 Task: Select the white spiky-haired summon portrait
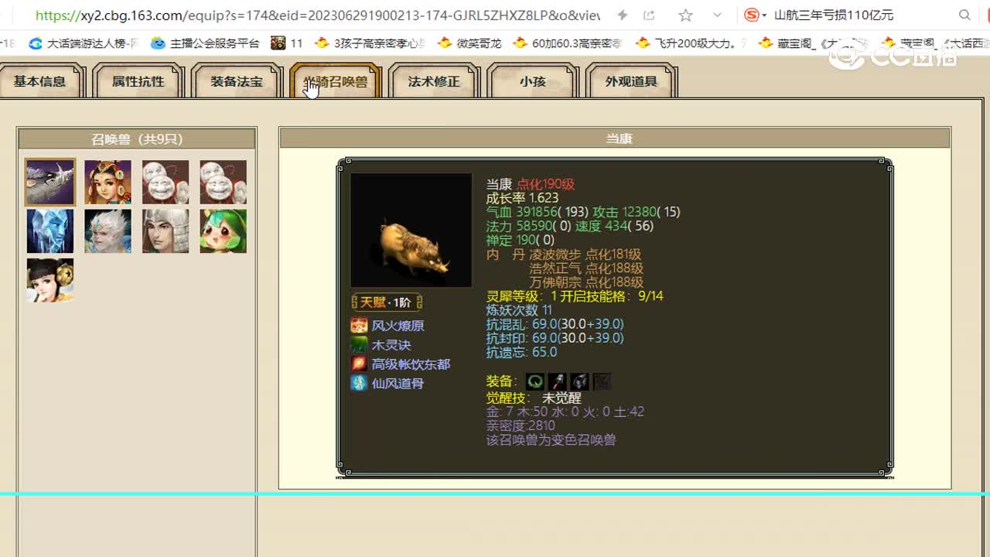tap(108, 231)
